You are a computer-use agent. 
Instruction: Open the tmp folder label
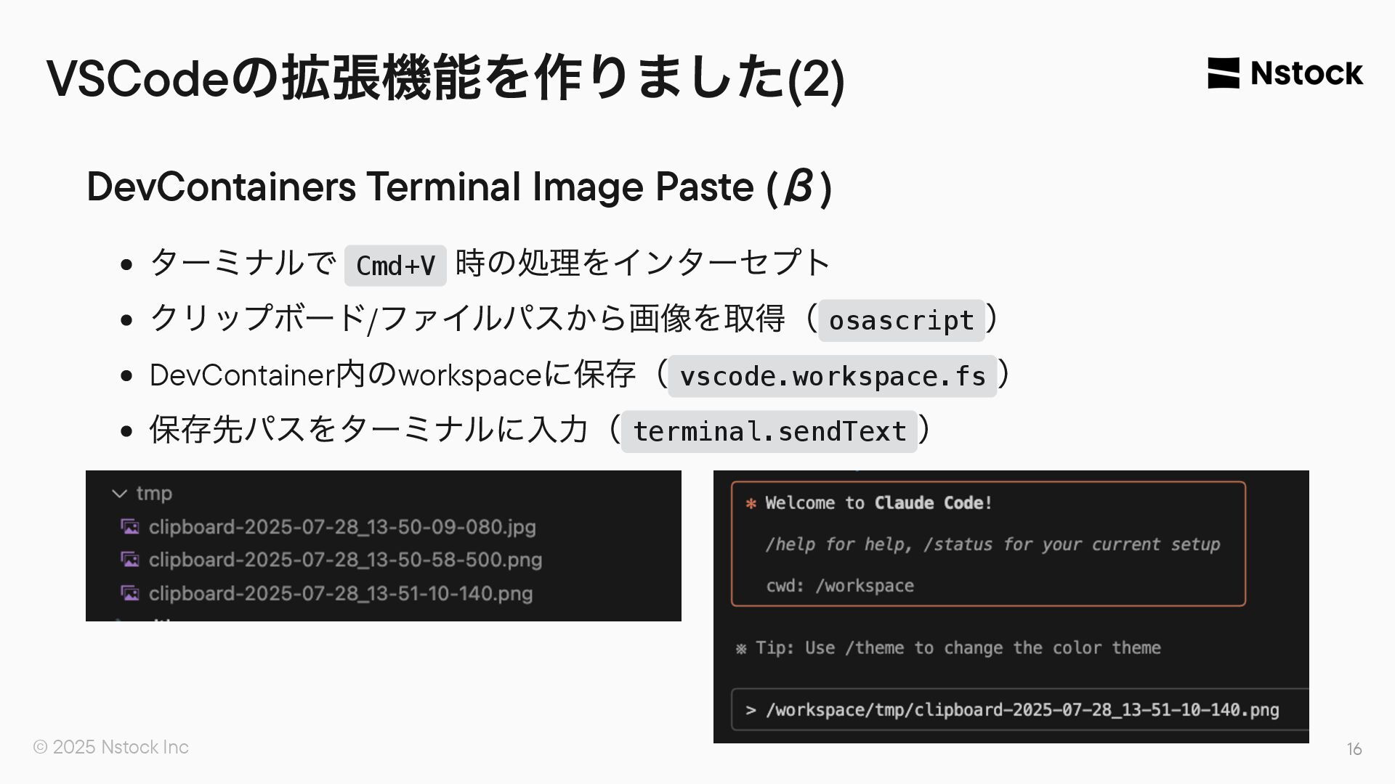(154, 494)
